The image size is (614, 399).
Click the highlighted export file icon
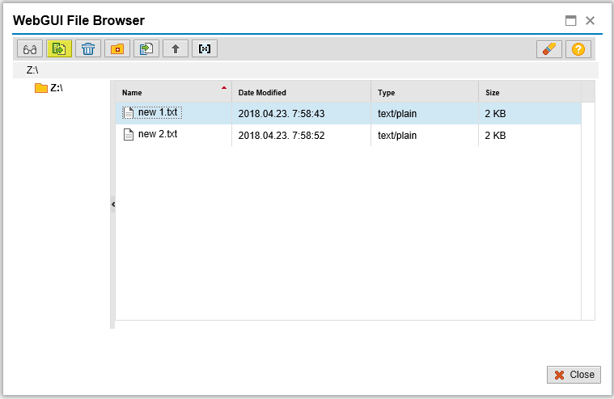59,48
